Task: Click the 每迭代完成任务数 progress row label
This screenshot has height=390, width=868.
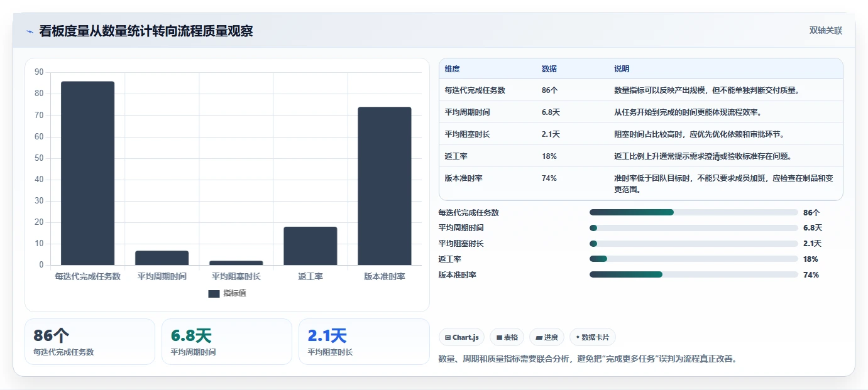Action: click(469, 213)
